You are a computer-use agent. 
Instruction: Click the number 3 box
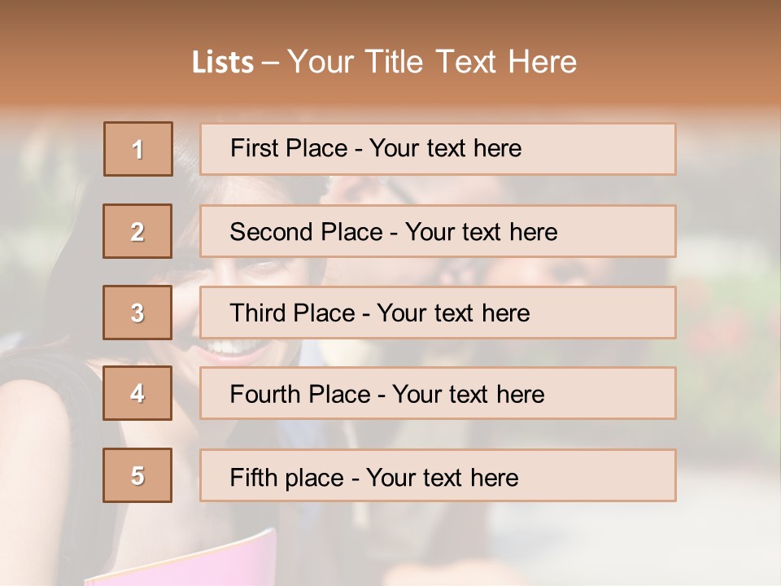[x=137, y=313]
